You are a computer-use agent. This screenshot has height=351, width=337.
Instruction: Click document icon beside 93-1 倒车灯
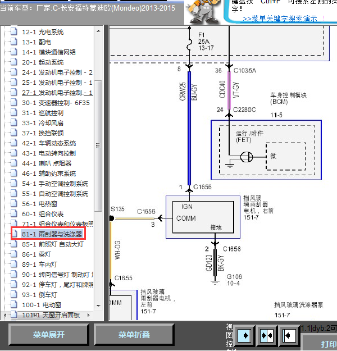point(14,294)
